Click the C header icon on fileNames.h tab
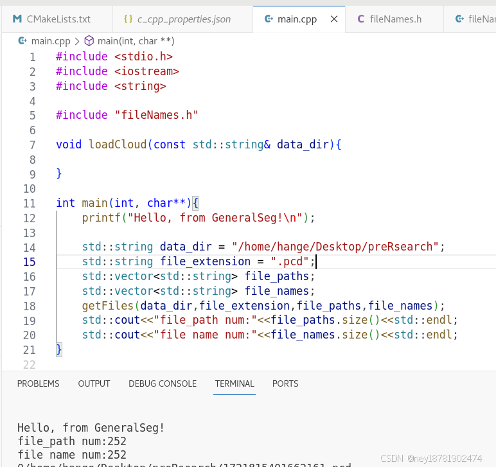The width and height of the screenshot is (496, 467). click(x=360, y=19)
